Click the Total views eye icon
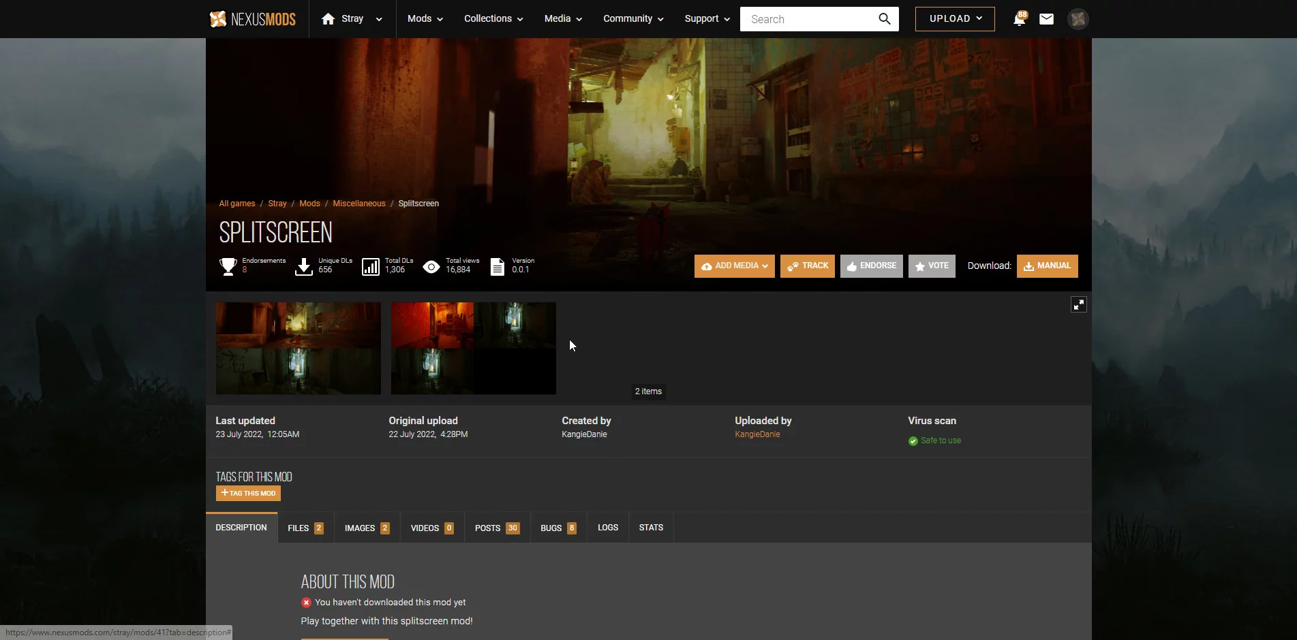The width and height of the screenshot is (1297, 640). 431,267
